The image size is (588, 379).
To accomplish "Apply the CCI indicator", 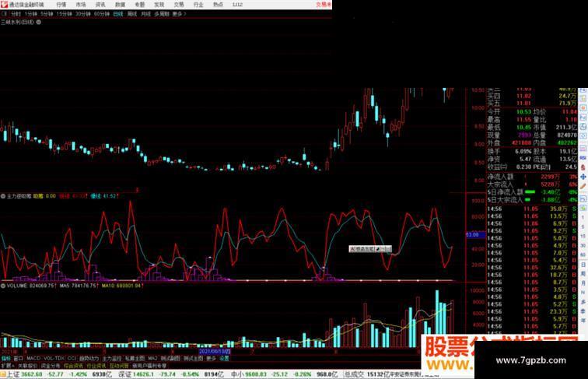I will point(72,358).
